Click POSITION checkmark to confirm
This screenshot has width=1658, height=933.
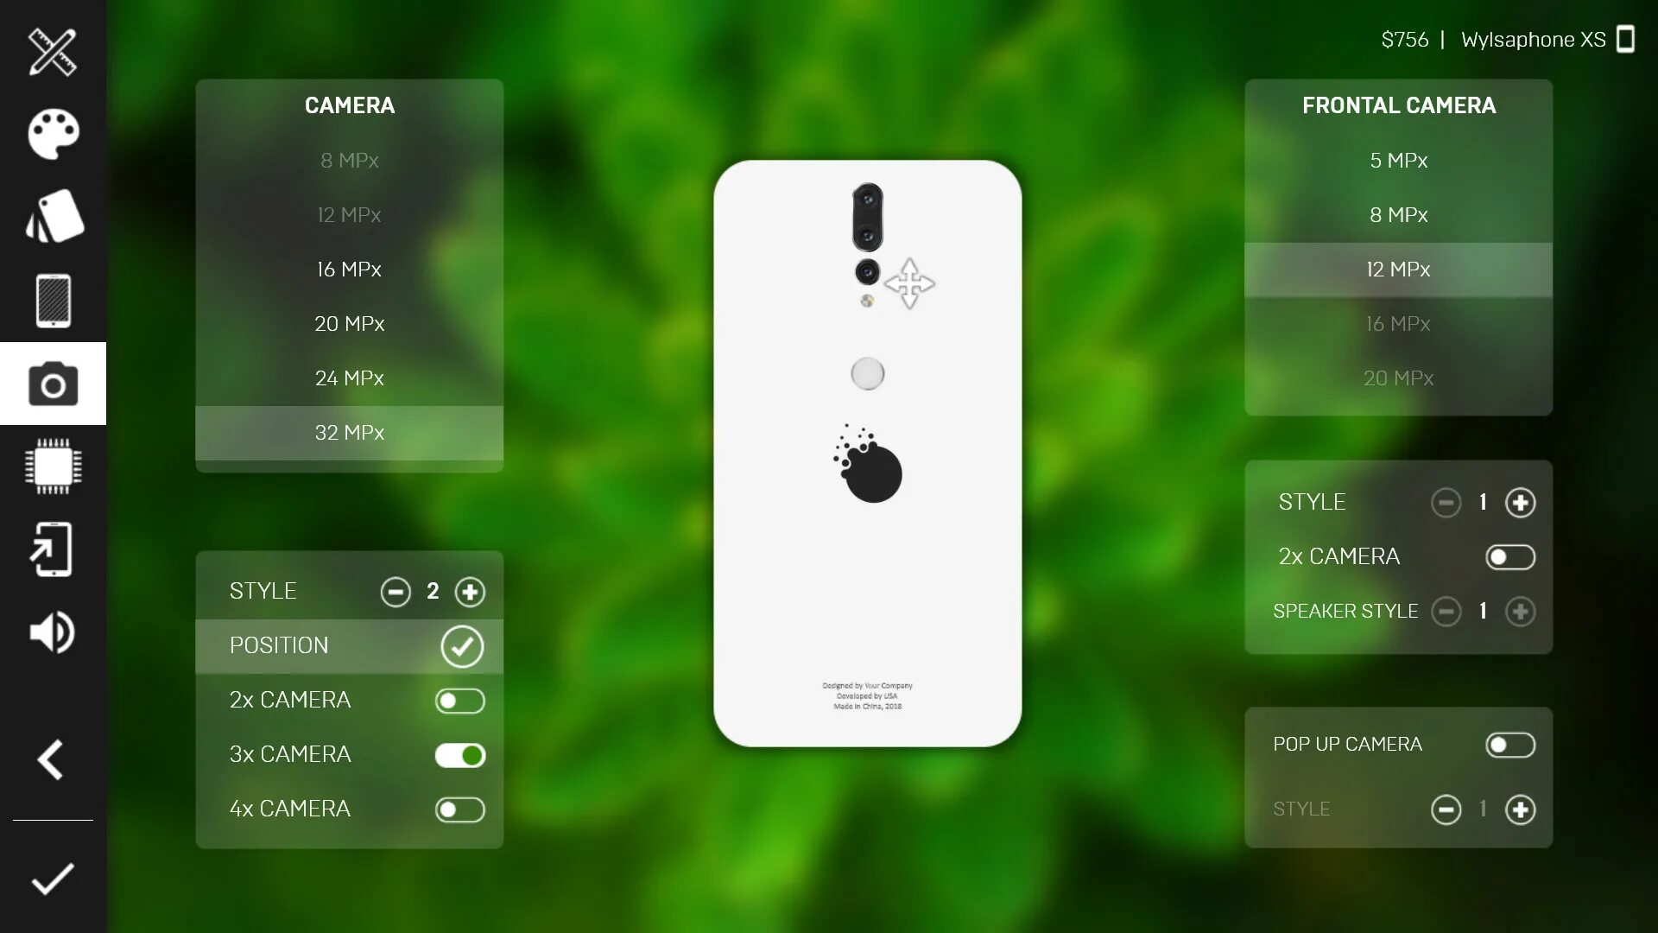tap(462, 646)
